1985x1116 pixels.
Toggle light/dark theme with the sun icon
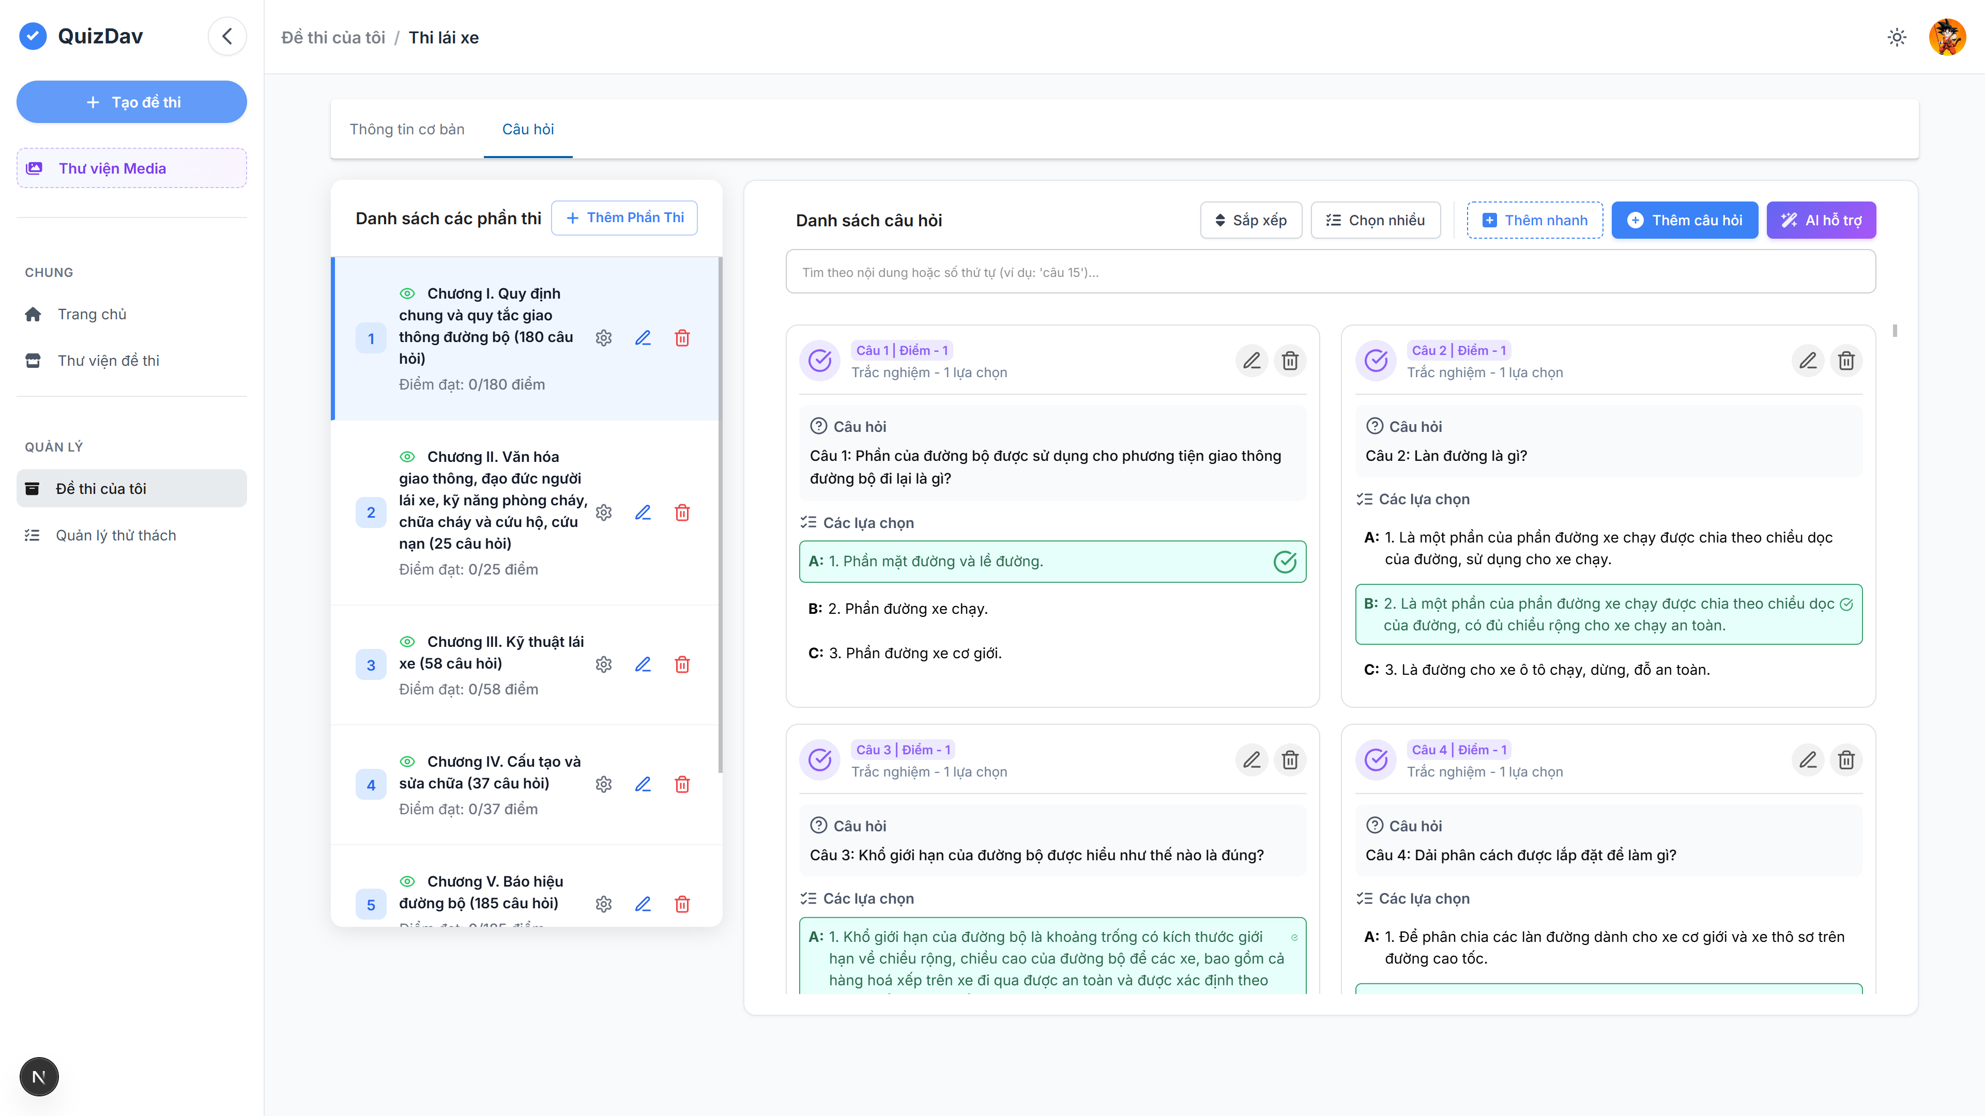point(1897,36)
